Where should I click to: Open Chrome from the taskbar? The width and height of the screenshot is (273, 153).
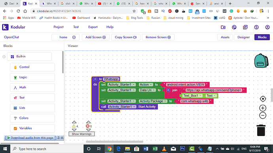pyautogui.click(x=109, y=149)
